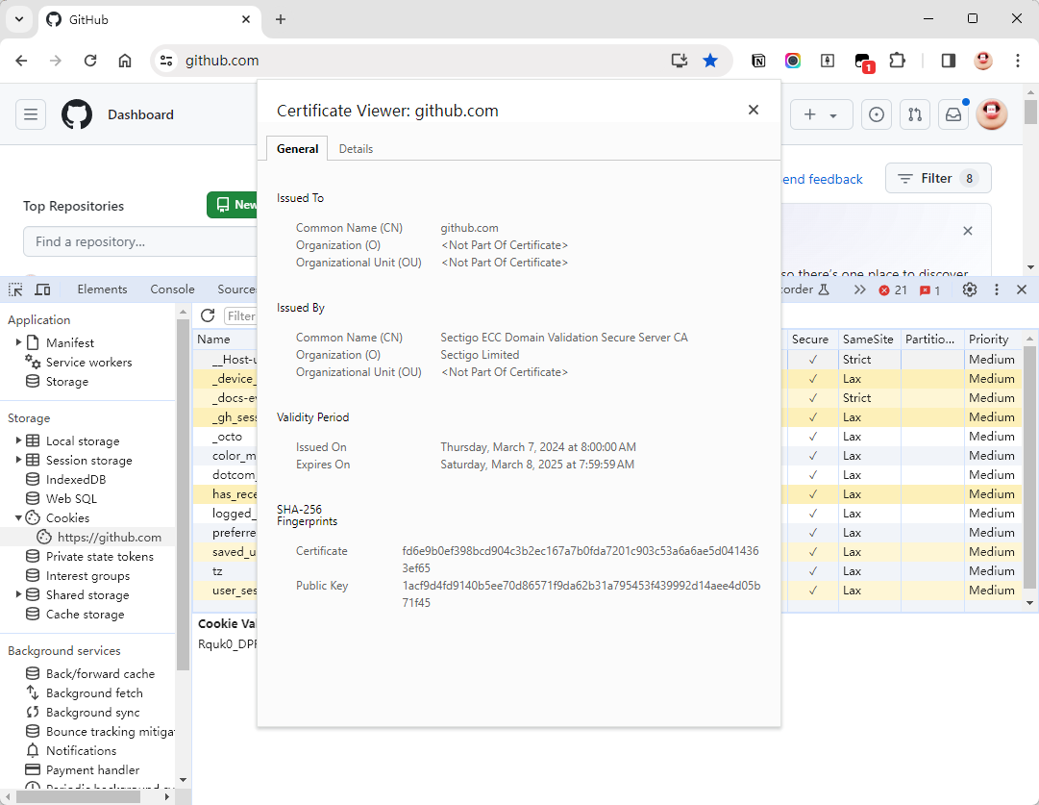Show more DevTools tabs chevron

[859, 289]
